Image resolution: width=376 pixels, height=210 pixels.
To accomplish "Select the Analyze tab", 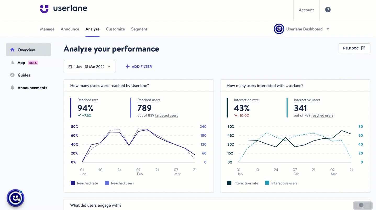I will (92, 29).
